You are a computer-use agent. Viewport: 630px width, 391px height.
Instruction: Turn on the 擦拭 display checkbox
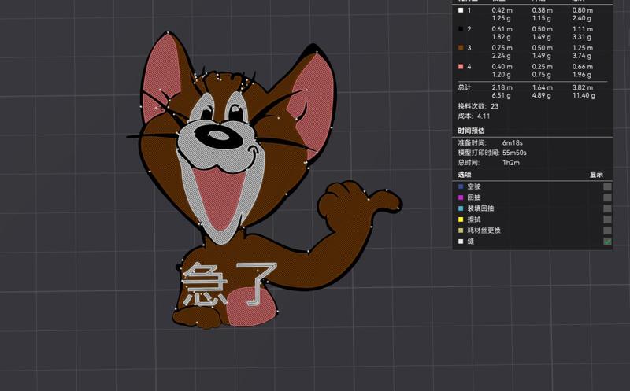tap(607, 219)
